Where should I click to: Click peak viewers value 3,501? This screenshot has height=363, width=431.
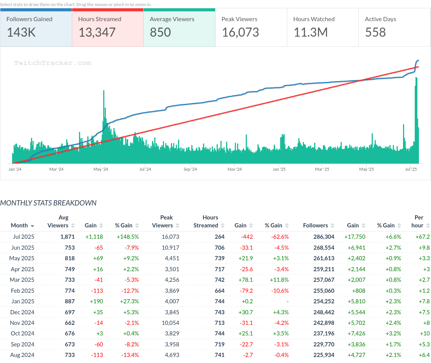172,269
